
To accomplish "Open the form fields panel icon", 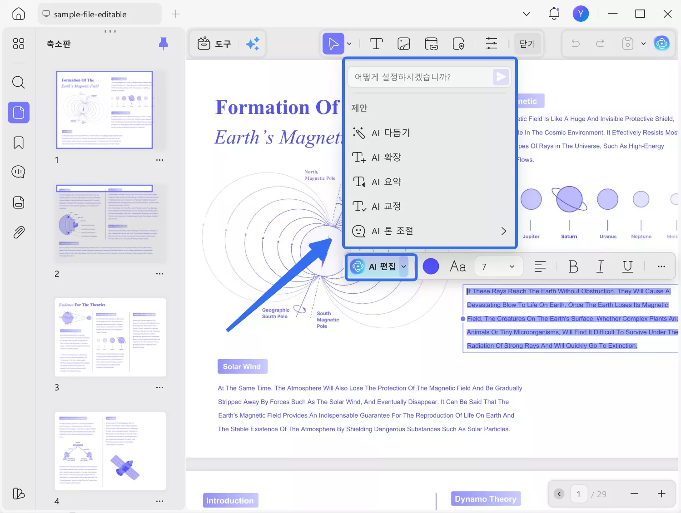I will pyautogui.click(x=19, y=202).
